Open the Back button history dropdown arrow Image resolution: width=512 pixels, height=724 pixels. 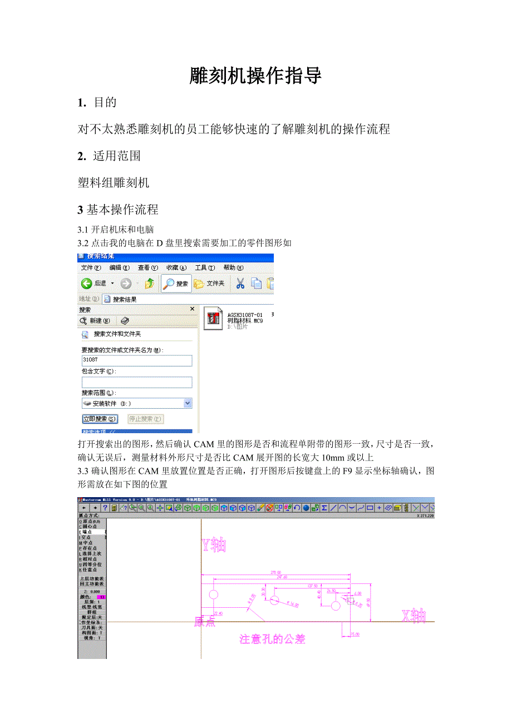pos(112,284)
